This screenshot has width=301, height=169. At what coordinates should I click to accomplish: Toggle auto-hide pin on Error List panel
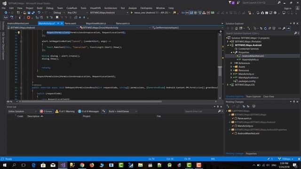click(x=218, y=107)
